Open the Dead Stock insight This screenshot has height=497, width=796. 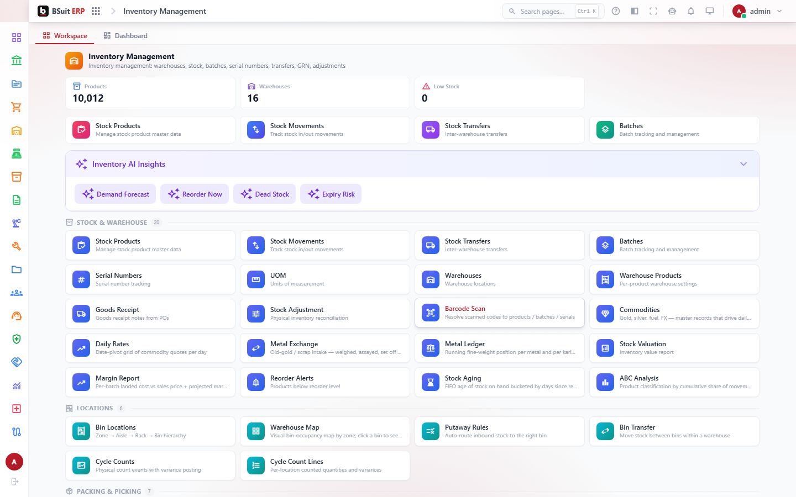pos(264,194)
